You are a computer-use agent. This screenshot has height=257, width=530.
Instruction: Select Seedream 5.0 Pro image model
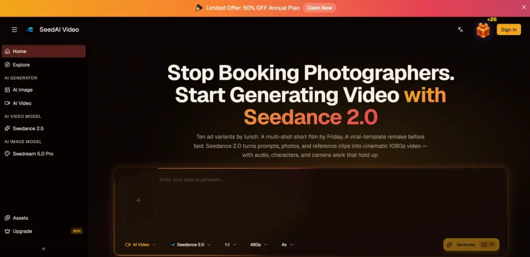(43, 154)
